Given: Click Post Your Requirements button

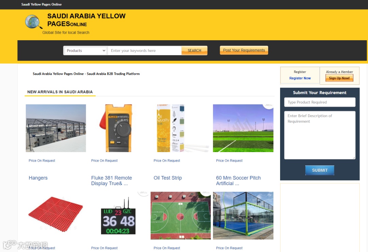Looking at the screenshot, I should pos(244,50).
